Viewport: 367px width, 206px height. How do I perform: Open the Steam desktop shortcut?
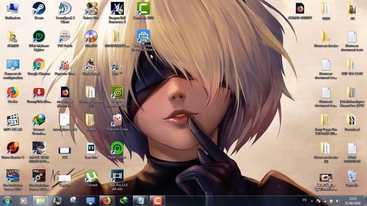(x=38, y=10)
